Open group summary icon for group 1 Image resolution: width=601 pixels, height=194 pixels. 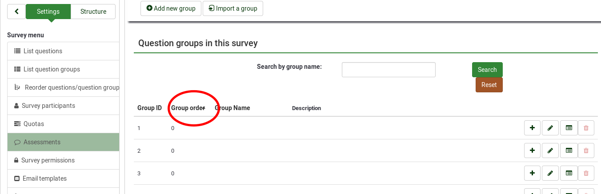tap(569, 128)
